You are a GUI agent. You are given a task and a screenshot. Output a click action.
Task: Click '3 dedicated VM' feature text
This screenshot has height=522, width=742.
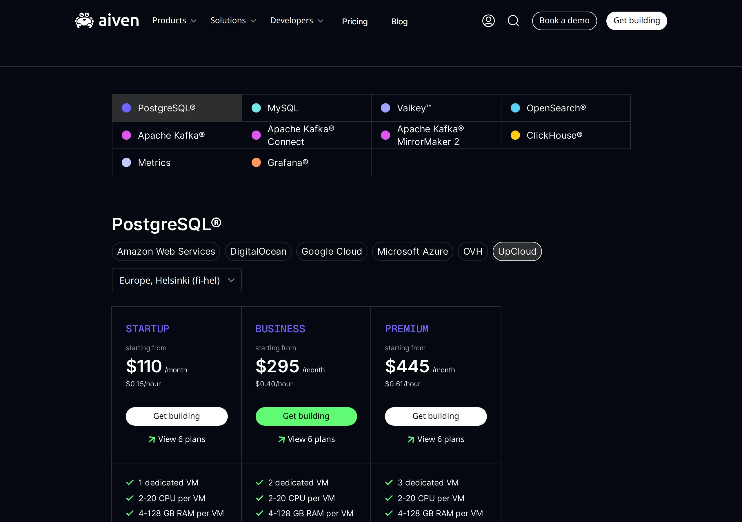point(428,483)
